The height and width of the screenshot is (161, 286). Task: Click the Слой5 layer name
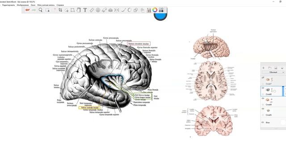point(269,115)
